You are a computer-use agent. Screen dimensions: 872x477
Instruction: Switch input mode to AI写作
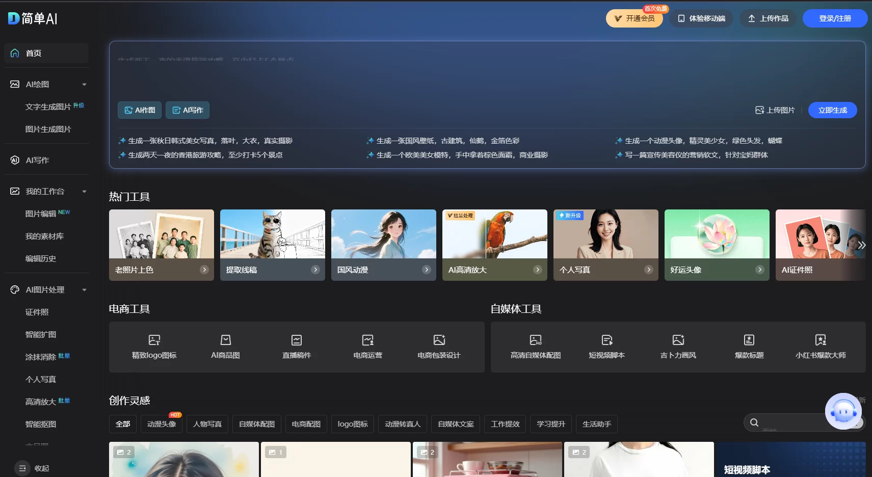(188, 110)
